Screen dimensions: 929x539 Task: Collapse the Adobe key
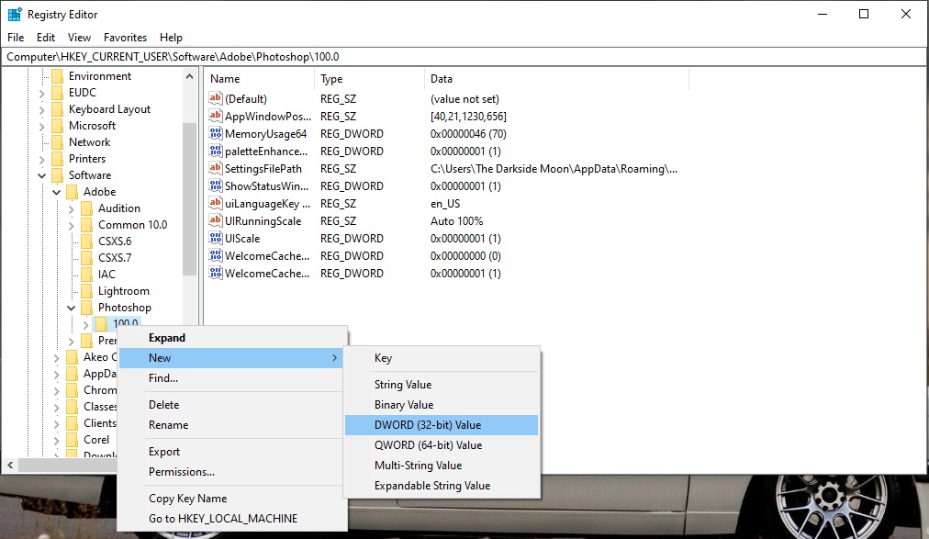pyautogui.click(x=56, y=192)
